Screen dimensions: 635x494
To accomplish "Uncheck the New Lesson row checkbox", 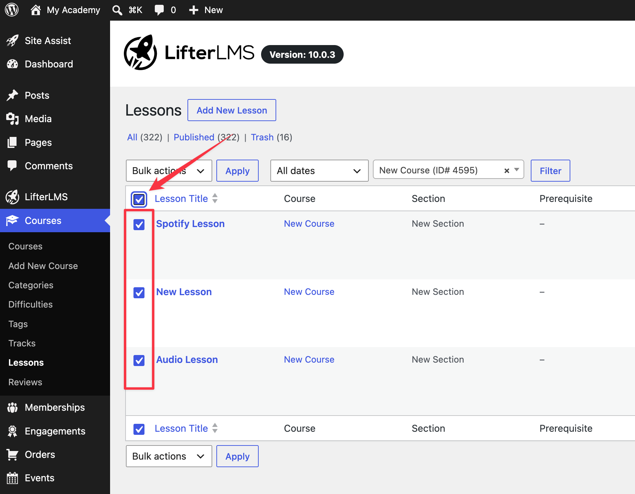I will click(139, 293).
